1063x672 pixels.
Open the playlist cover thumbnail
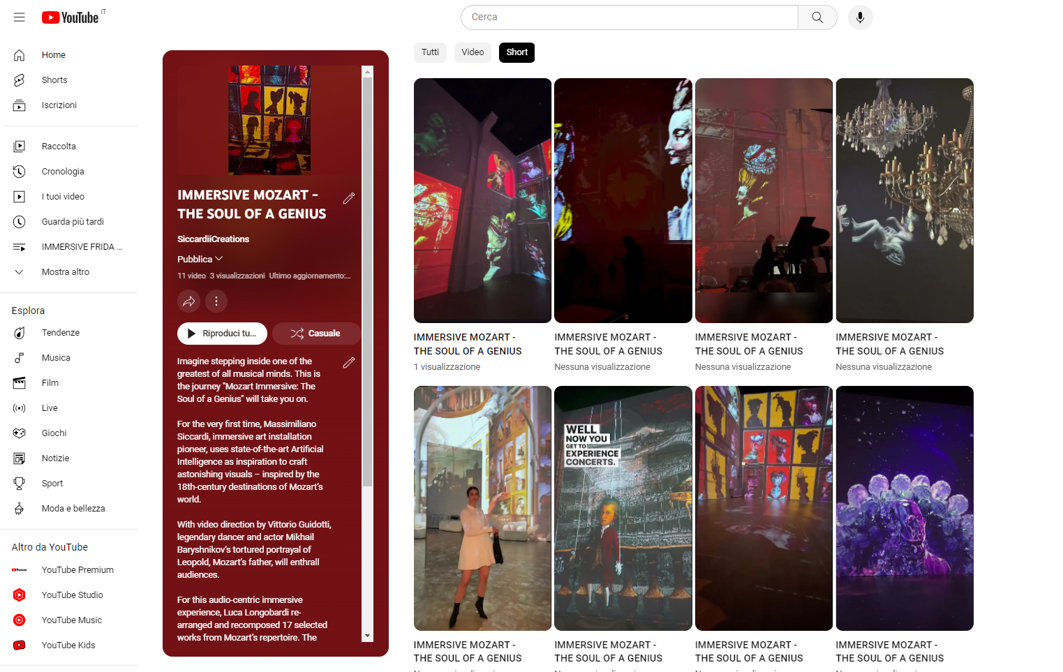(269, 120)
